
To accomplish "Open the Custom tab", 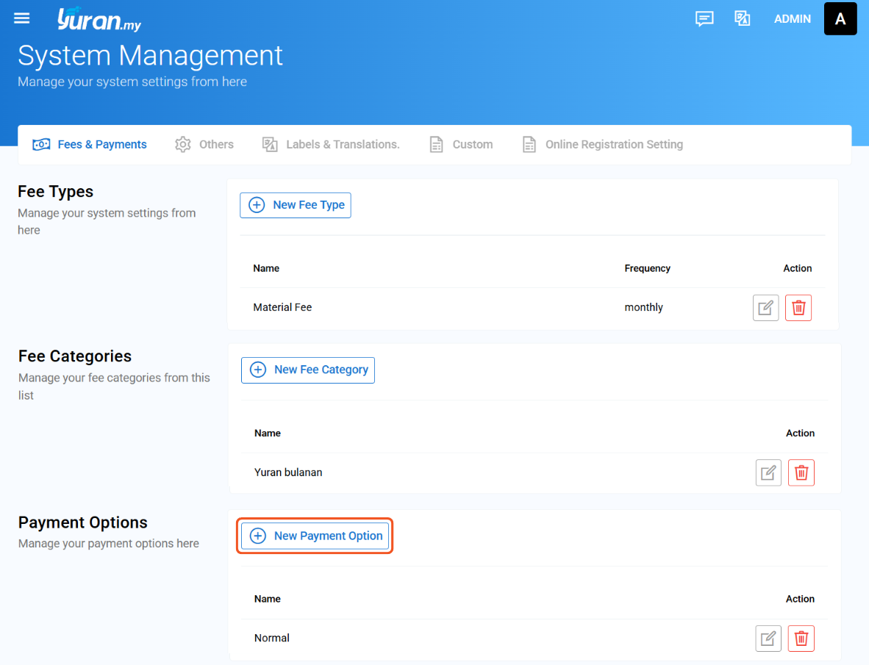I will pyautogui.click(x=461, y=145).
